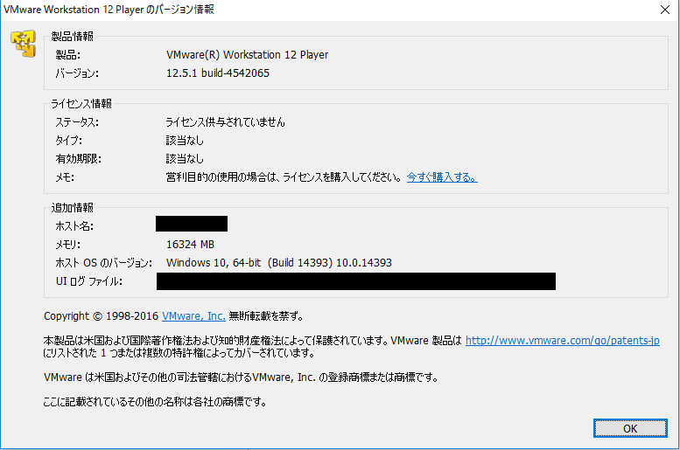Click the OK button
The width and height of the screenshot is (680, 450).
click(630, 428)
